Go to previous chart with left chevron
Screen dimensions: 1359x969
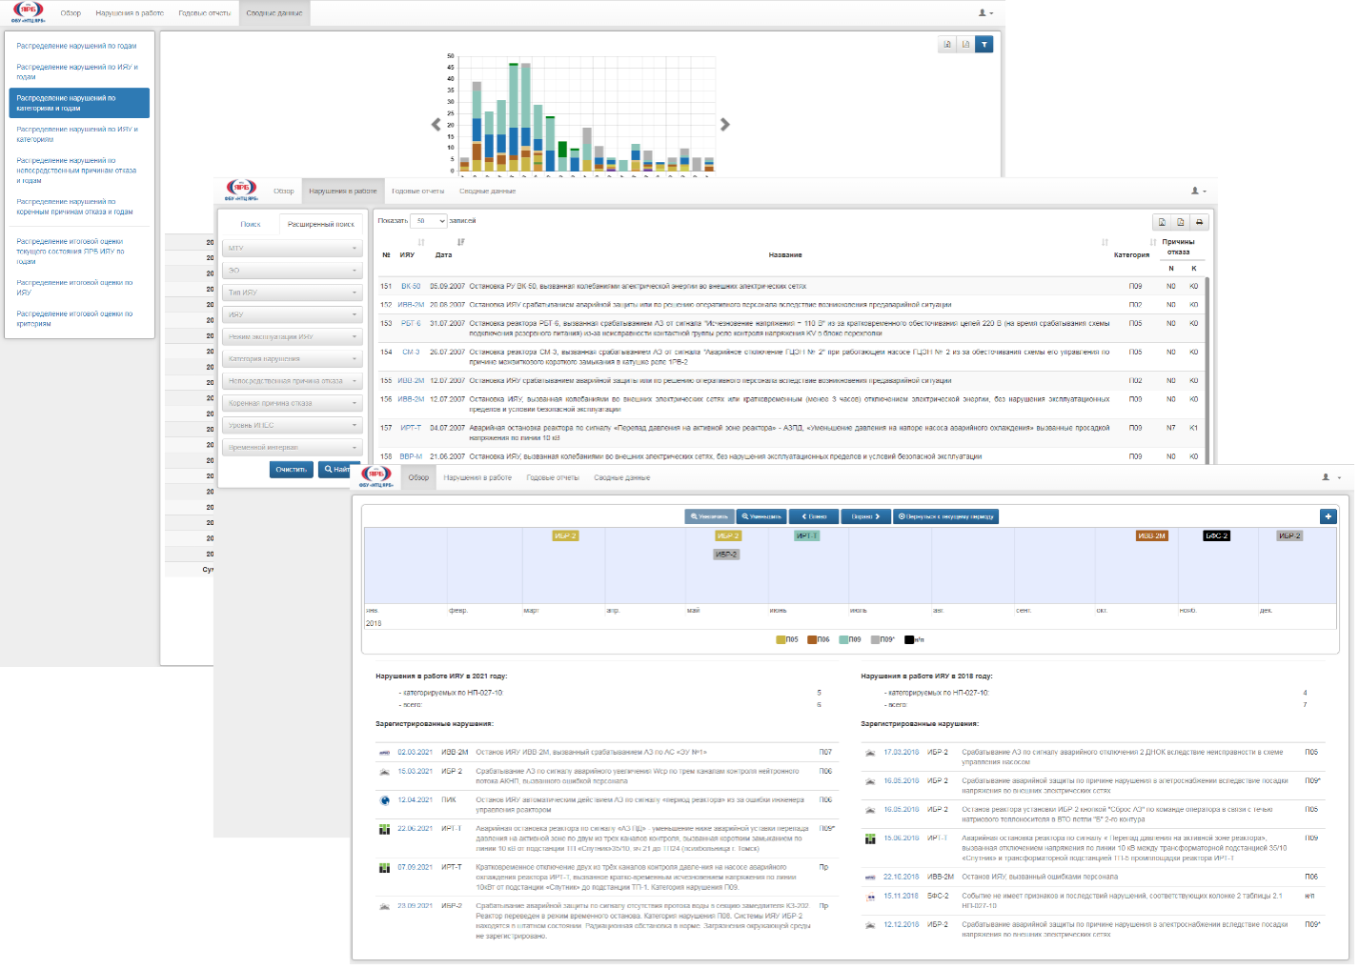pyautogui.click(x=436, y=124)
